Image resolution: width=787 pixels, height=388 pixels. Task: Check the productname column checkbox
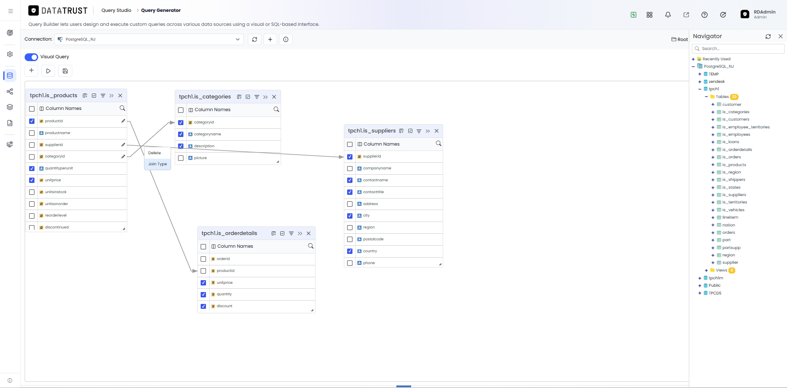[32, 133]
